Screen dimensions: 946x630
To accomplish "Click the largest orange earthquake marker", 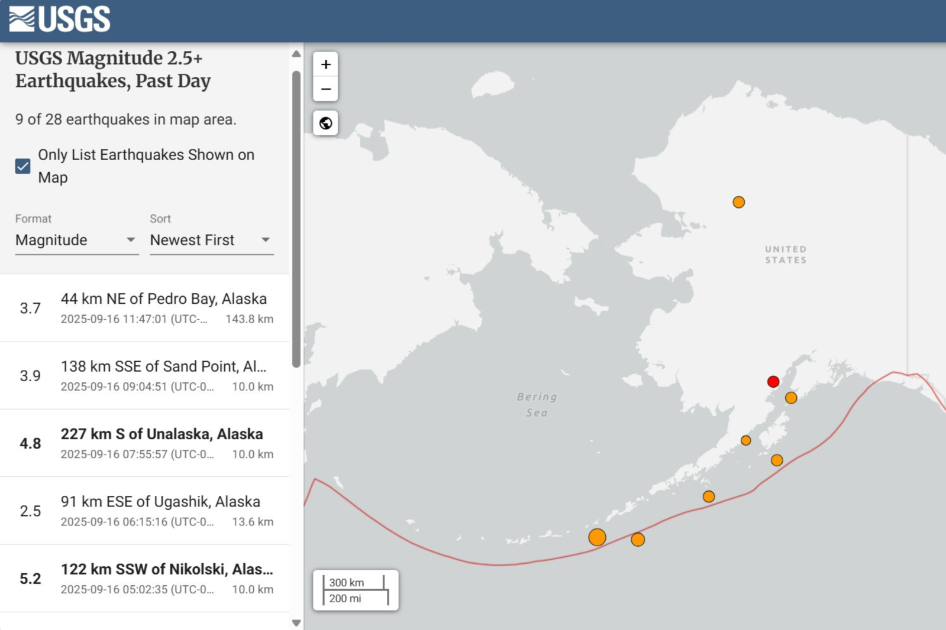I will [597, 537].
